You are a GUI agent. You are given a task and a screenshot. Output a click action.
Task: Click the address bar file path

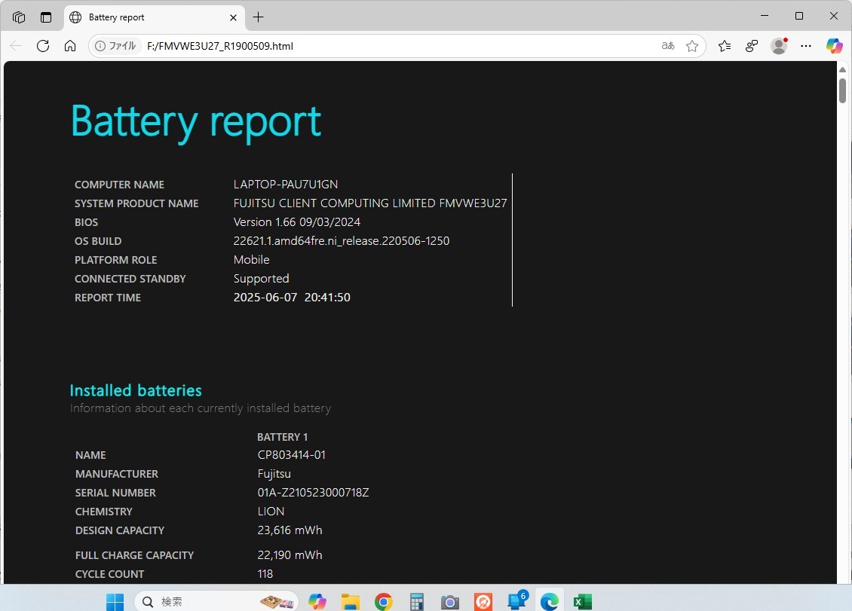220,46
